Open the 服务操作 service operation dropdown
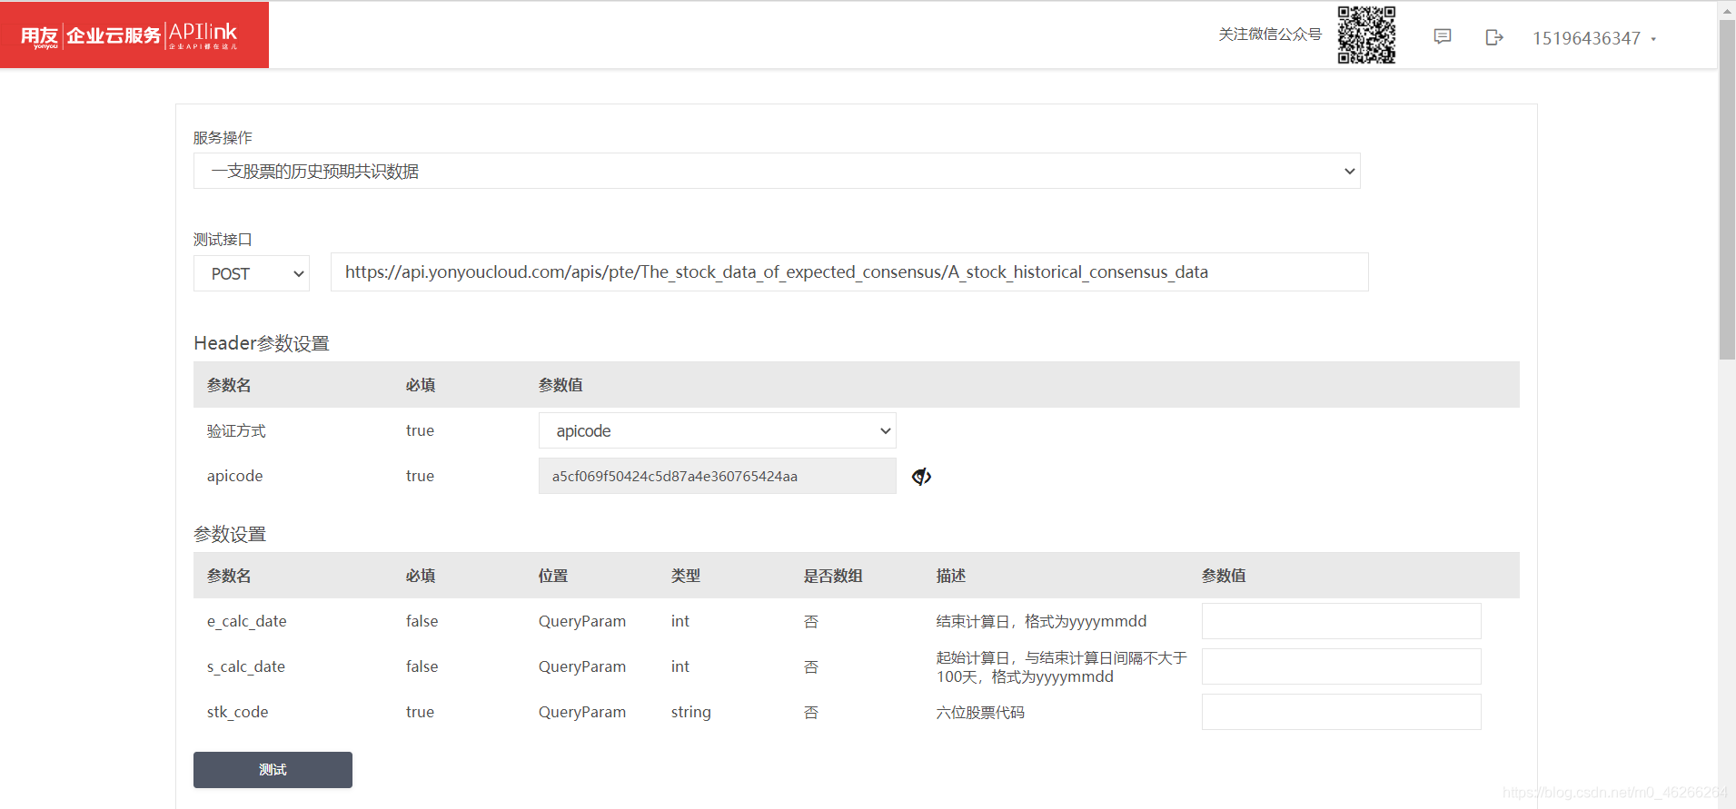Viewport: 1736px width, 809px height. click(x=777, y=171)
